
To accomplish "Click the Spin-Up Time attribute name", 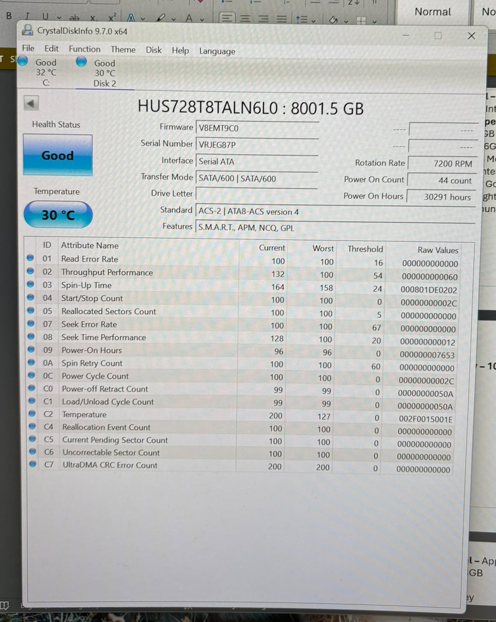I will [86, 285].
